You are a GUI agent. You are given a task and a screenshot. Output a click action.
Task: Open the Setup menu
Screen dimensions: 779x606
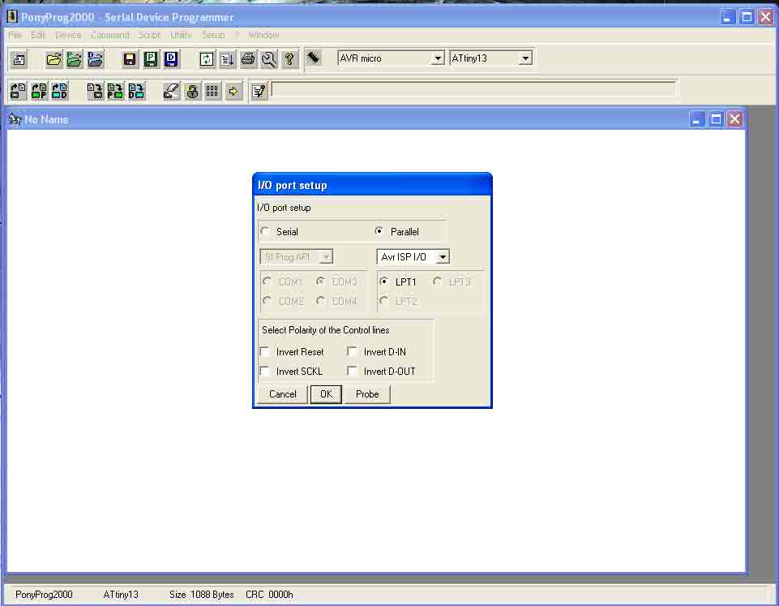tap(213, 35)
